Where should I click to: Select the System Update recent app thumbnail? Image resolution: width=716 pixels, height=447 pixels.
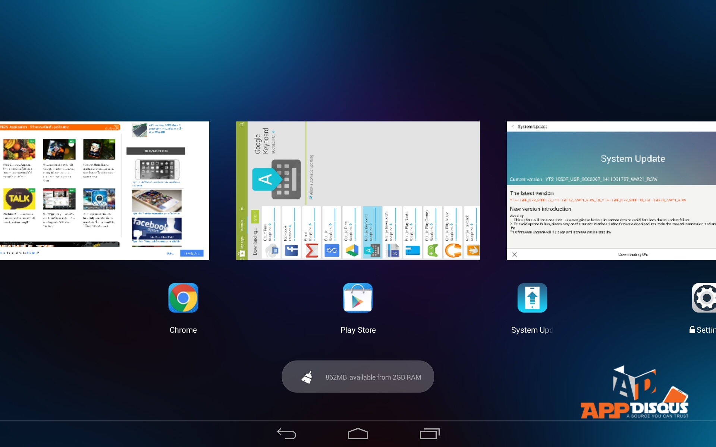pyautogui.click(x=611, y=191)
